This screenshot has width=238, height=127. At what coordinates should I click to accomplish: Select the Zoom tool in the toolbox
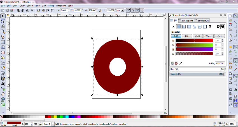click(x=3, y=31)
